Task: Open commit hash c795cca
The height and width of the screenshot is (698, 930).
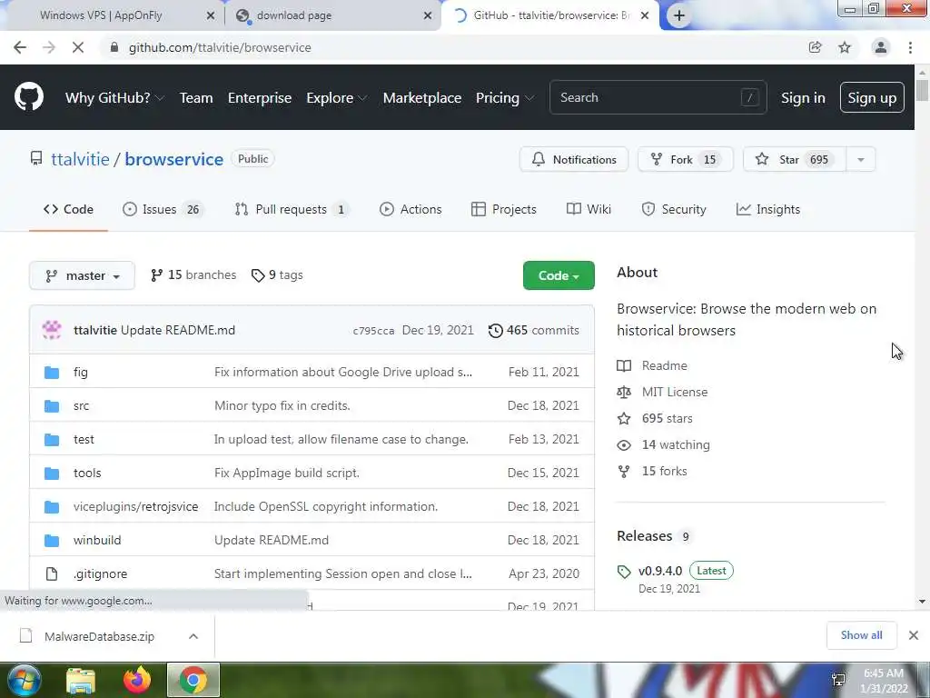Action: pyautogui.click(x=373, y=331)
